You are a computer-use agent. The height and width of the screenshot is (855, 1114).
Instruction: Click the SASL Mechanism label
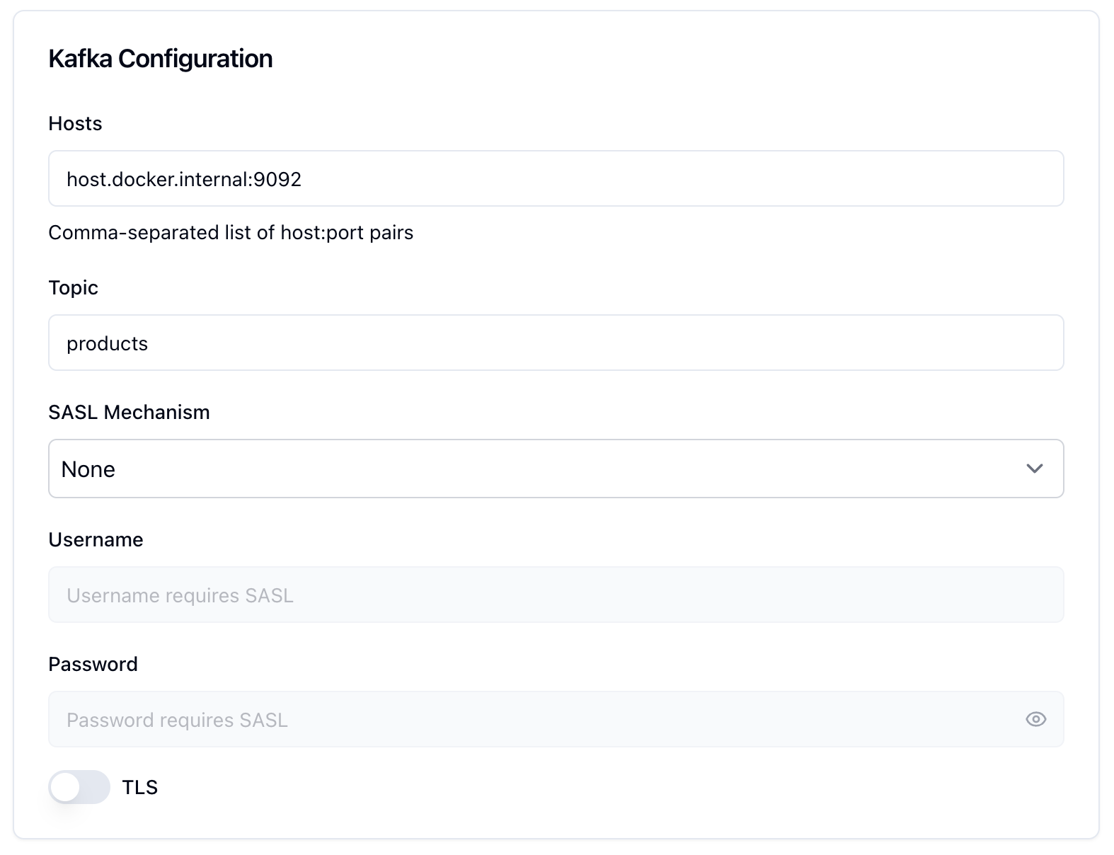click(x=129, y=412)
